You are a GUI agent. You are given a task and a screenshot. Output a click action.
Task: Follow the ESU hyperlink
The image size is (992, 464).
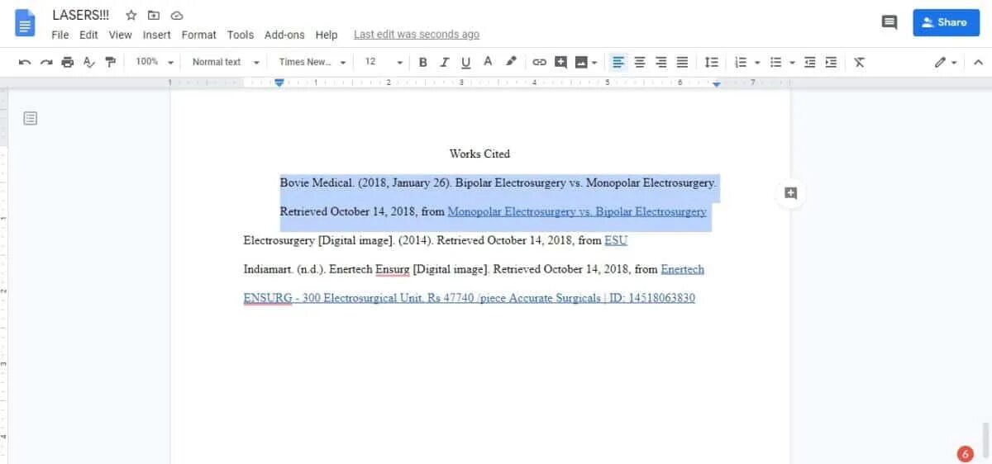tap(616, 240)
